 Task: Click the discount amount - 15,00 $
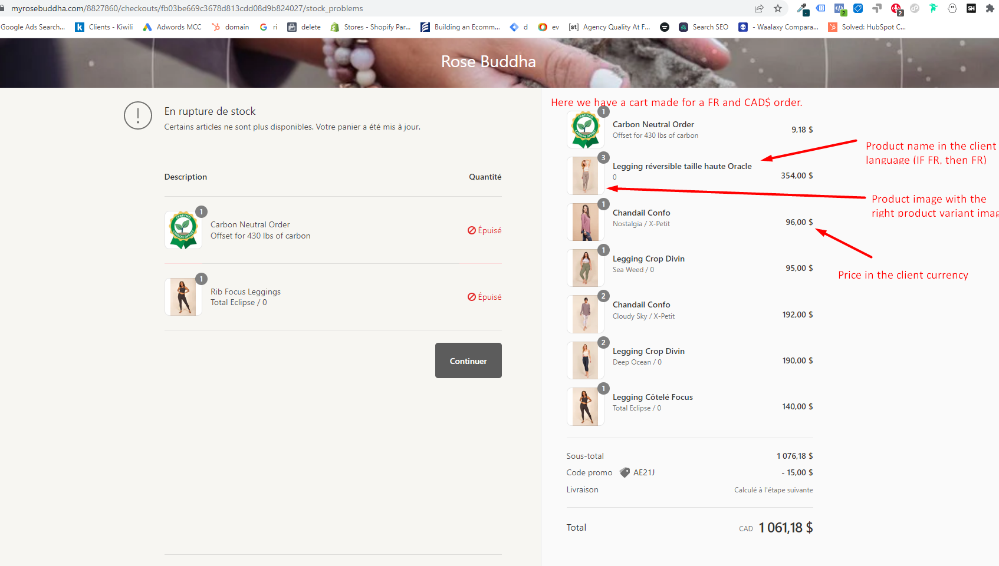[x=797, y=472]
